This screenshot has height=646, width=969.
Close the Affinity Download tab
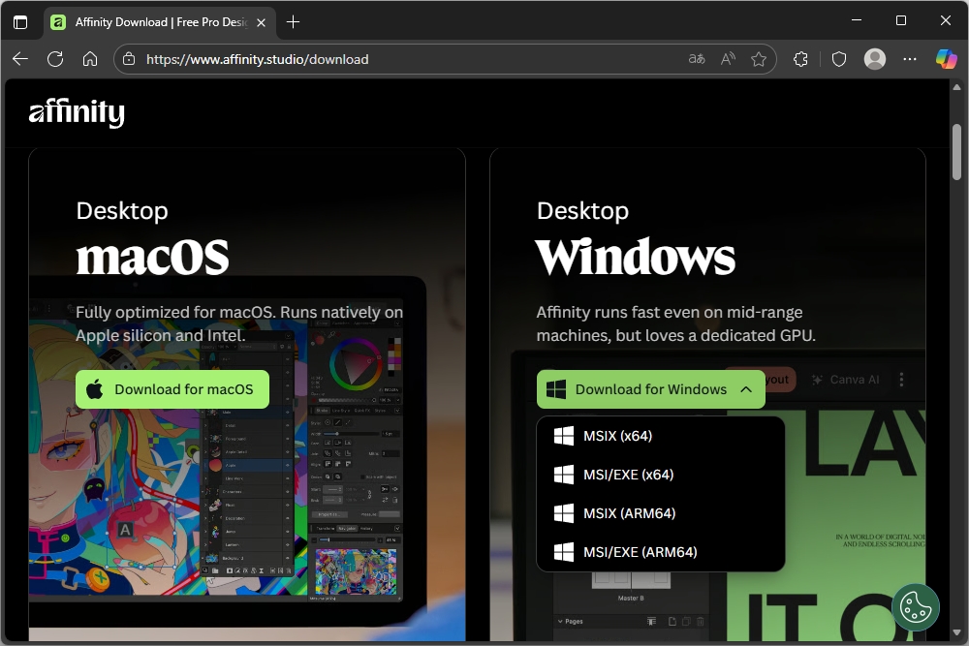[x=262, y=22]
